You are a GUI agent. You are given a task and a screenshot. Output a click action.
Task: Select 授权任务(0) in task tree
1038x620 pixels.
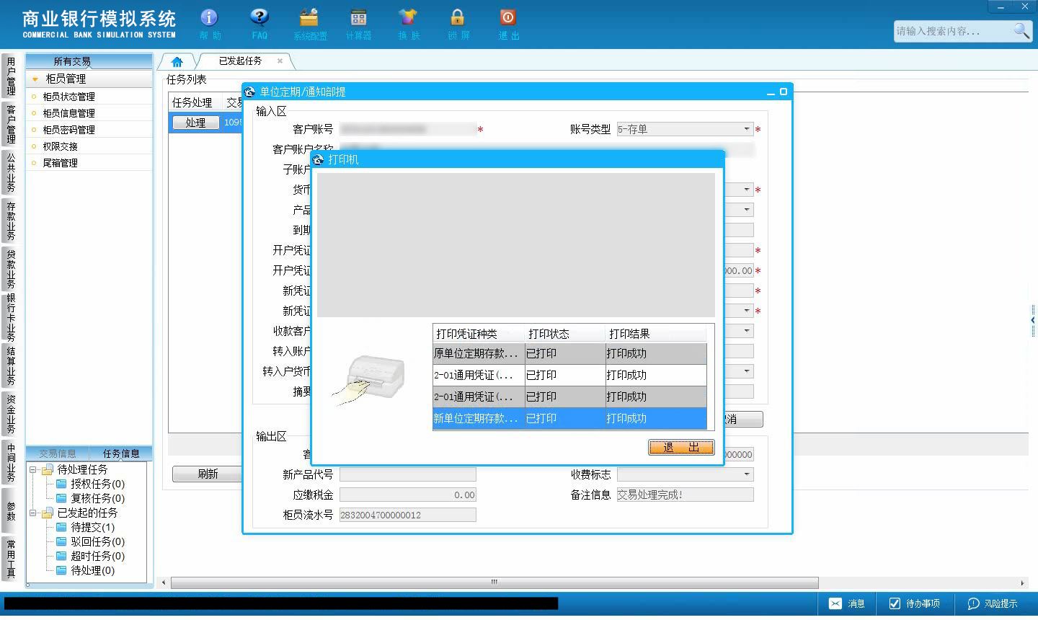(97, 484)
